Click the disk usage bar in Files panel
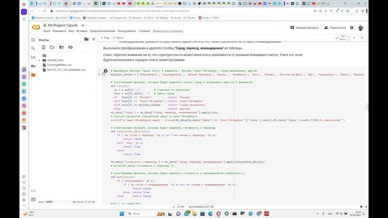Image resolution: width=388 pixels, height=218 pixels. (x=58, y=202)
